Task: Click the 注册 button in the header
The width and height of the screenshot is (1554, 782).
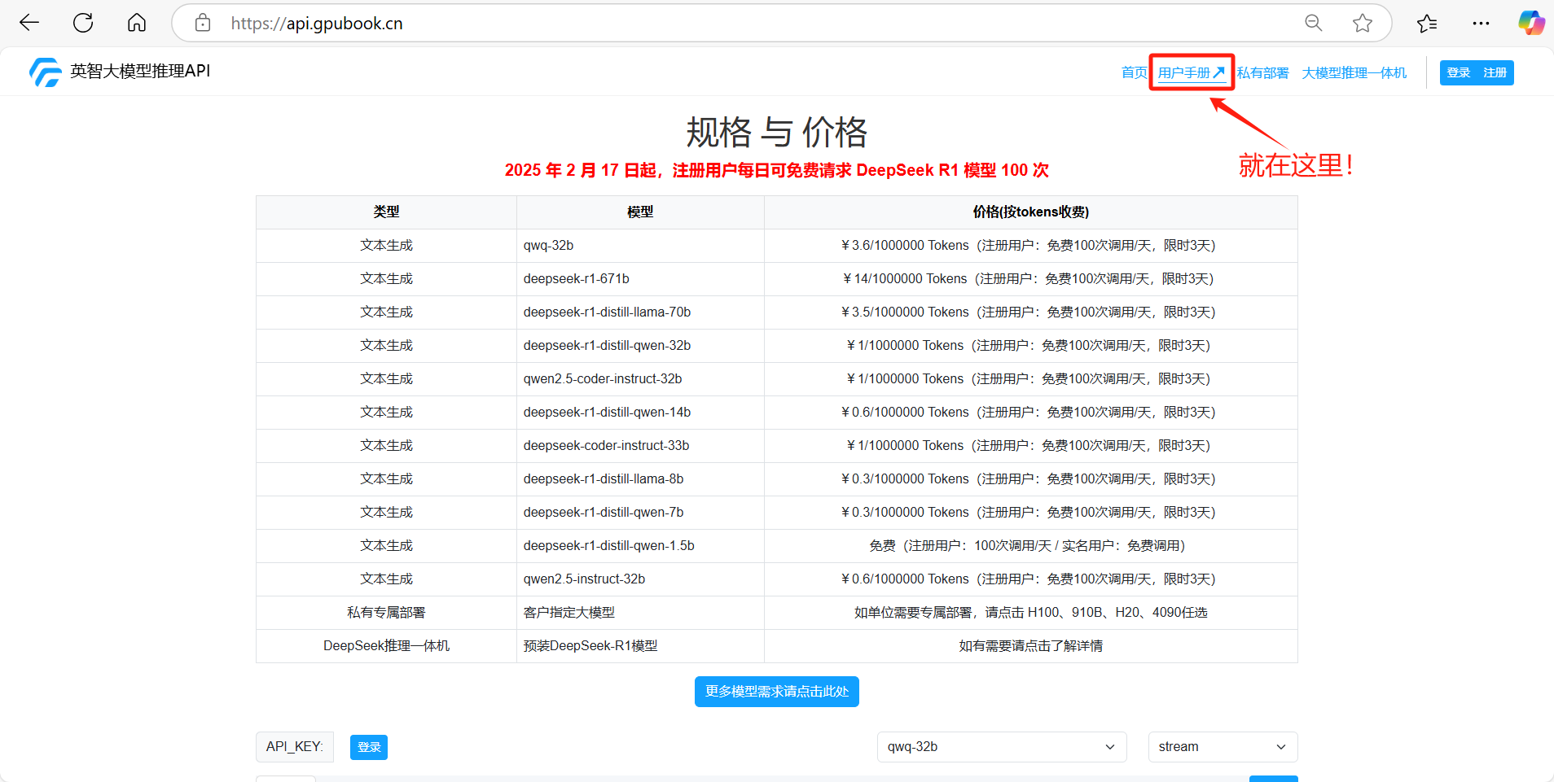Action: pyautogui.click(x=1495, y=73)
